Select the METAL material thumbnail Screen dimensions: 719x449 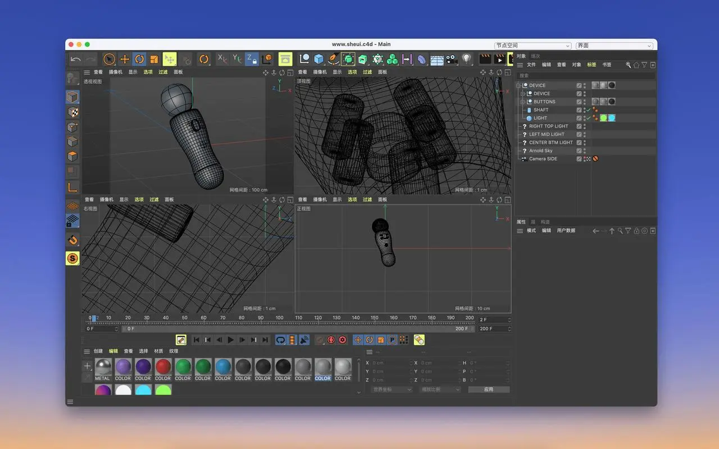click(x=103, y=368)
